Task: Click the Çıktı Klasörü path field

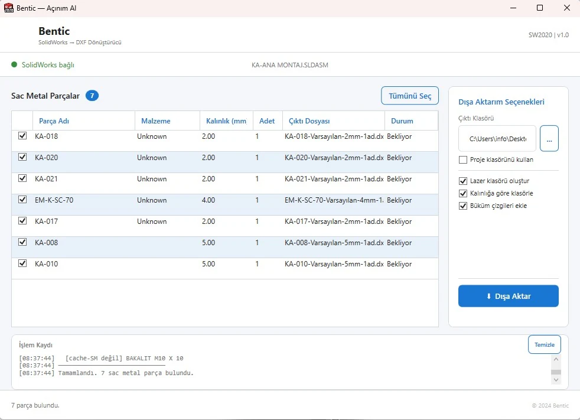Action: click(497, 139)
